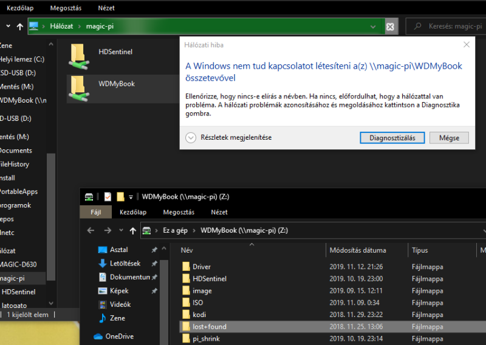
Task: Open Kezdőlap tab in Z: window
Action: point(133,213)
